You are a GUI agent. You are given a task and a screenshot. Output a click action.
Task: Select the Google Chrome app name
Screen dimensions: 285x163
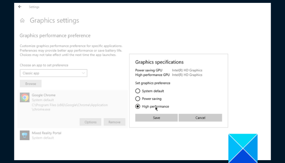44,95
